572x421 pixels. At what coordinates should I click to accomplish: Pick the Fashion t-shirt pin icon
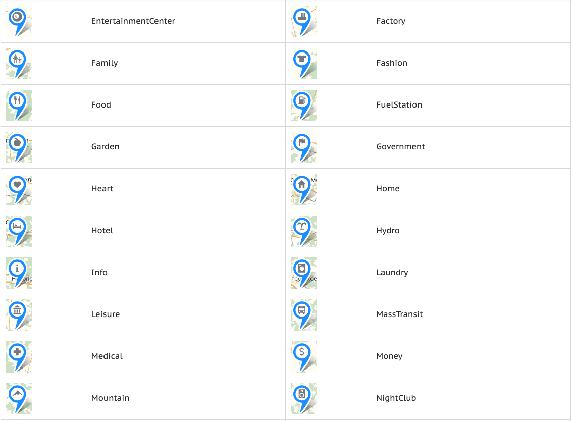click(x=303, y=64)
